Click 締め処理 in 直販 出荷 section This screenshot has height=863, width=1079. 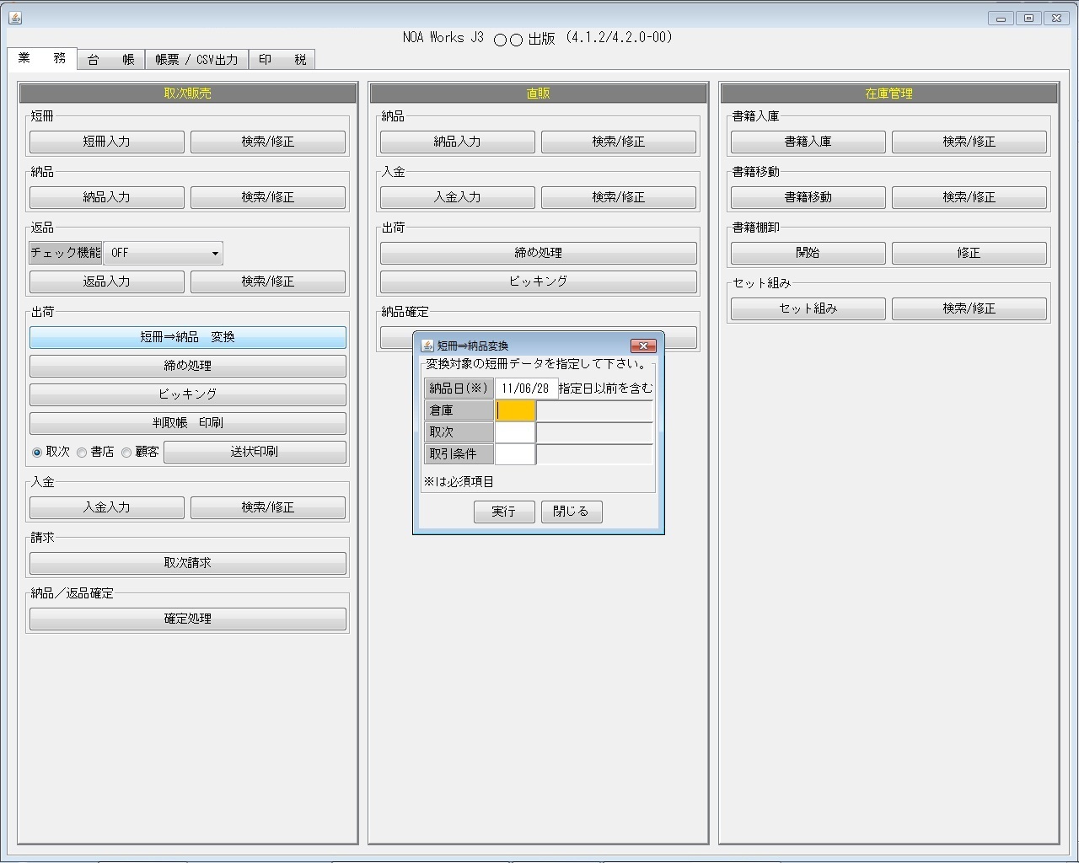click(539, 253)
